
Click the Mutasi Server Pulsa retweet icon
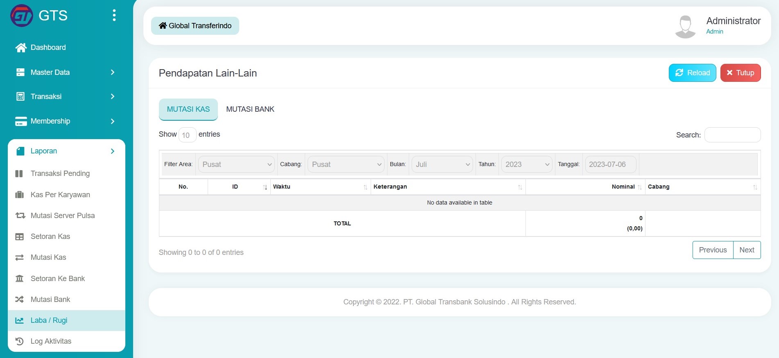(x=20, y=216)
